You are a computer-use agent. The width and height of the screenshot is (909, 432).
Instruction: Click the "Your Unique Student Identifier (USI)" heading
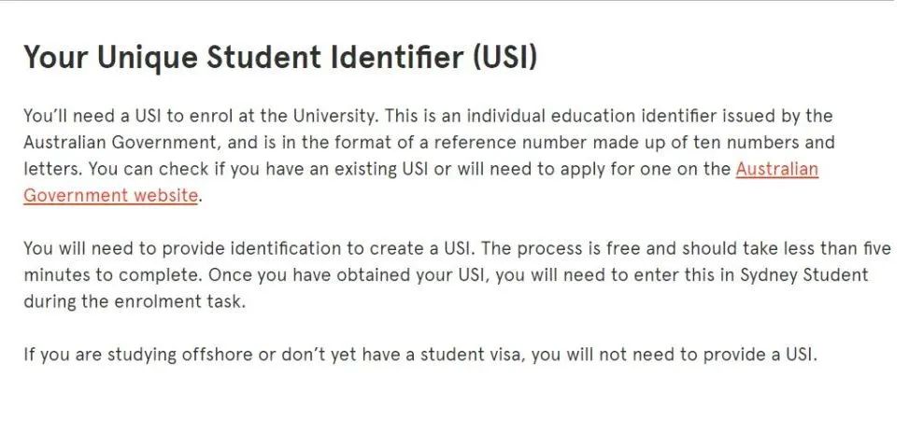pos(280,57)
